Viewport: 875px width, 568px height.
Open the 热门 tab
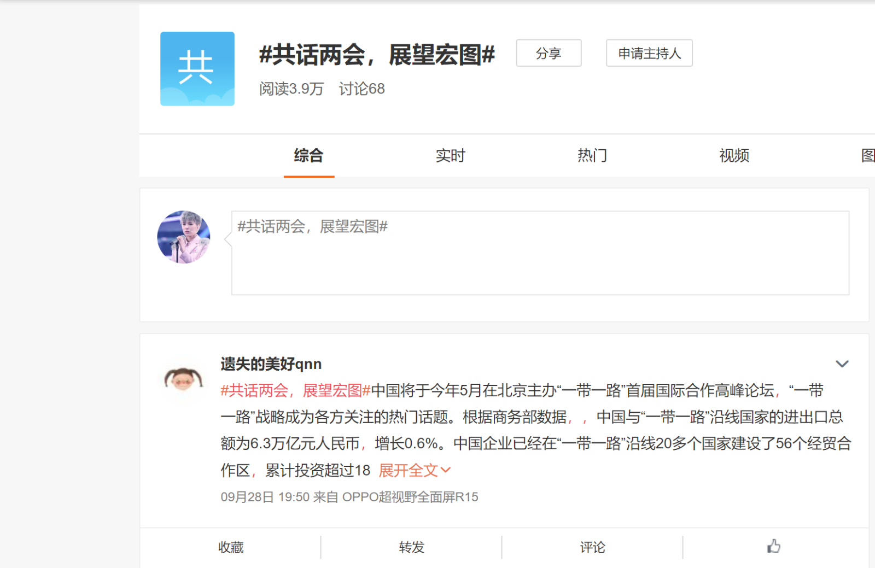point(592,156)
